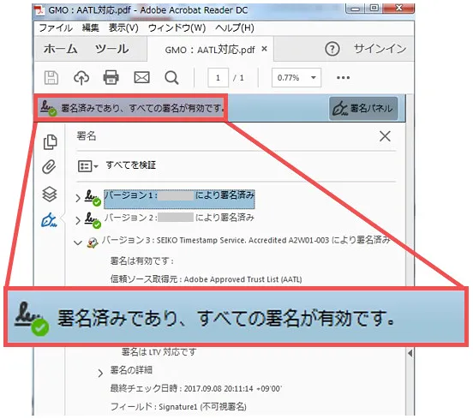Open the layers panel icon
Viewport: 473px width, 419px height.
[50, 194]
